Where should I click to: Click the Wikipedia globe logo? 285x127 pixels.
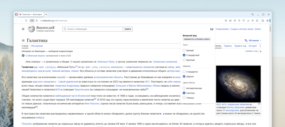(x=31, y=29)
